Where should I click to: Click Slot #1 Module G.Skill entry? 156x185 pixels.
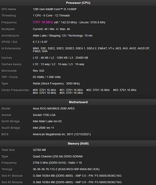[x=77, y=176]
